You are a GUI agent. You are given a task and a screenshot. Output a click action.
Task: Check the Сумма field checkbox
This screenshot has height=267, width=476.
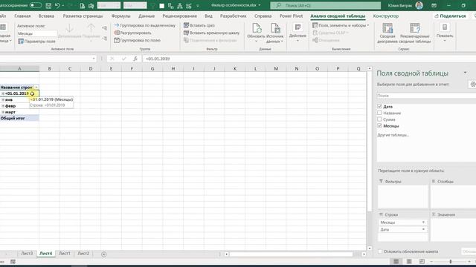point(379,119)
